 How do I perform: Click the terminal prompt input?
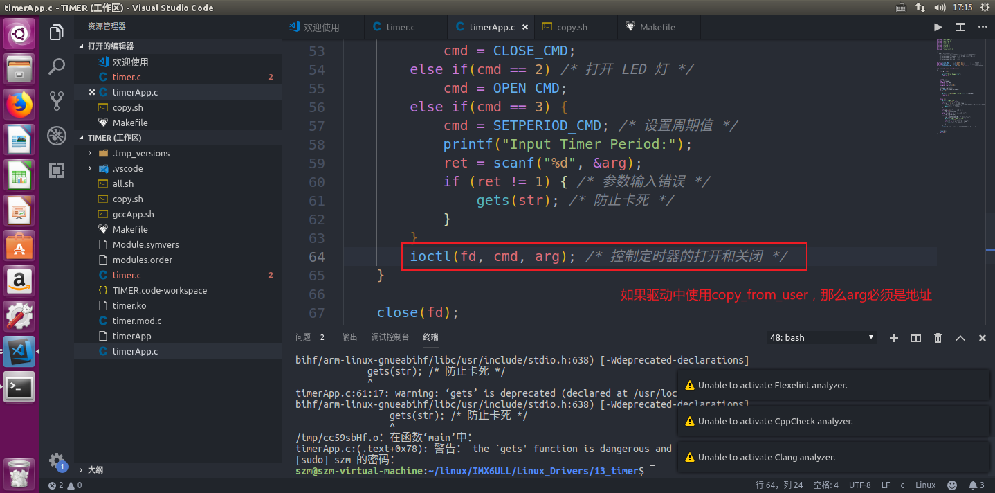tap(652, 471)
